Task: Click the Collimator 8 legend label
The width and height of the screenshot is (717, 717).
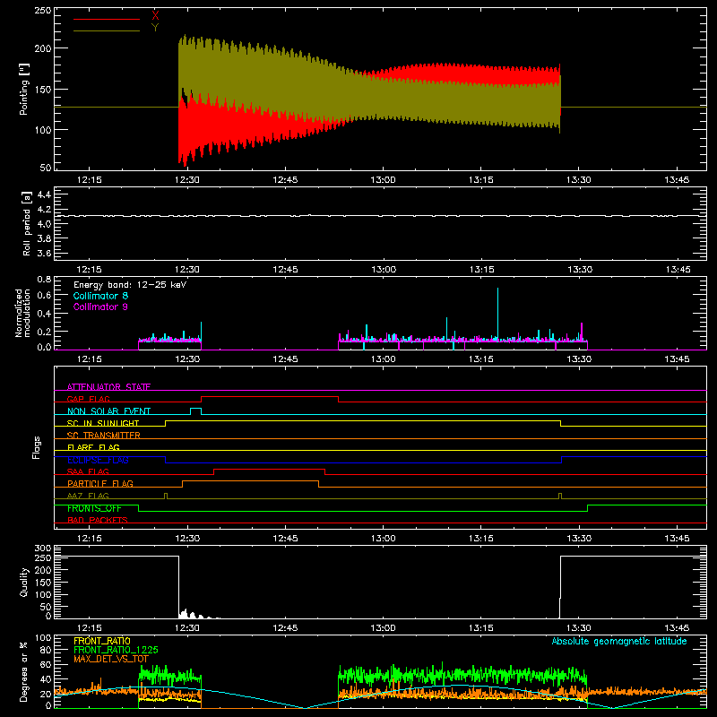Action: pos(100,296)
